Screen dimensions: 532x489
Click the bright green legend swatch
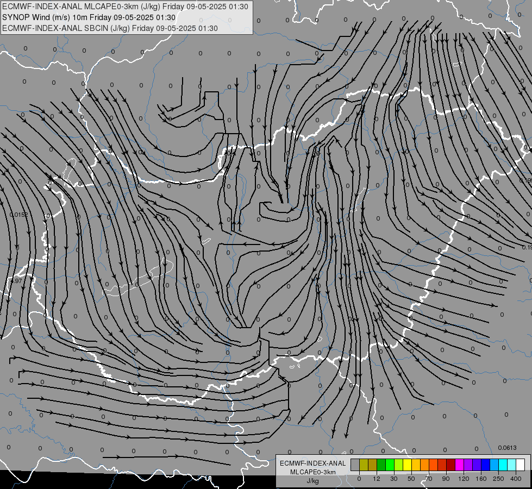coord(390,465)
